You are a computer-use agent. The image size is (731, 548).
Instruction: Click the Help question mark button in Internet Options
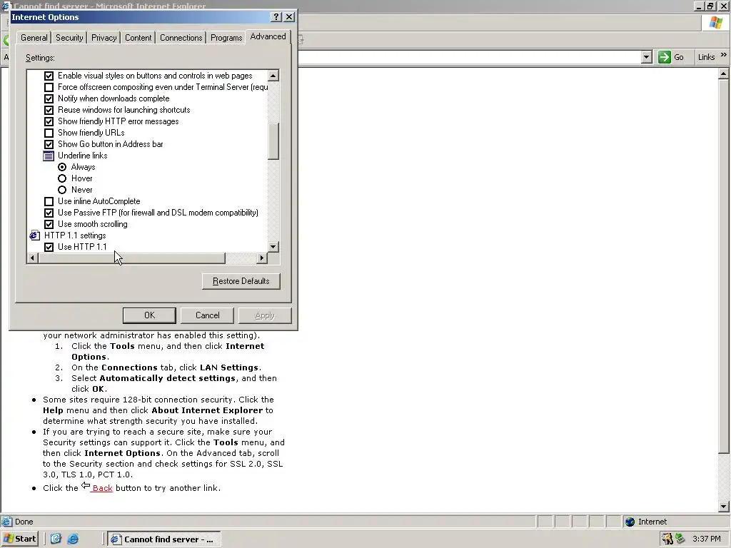coord(276,17)
